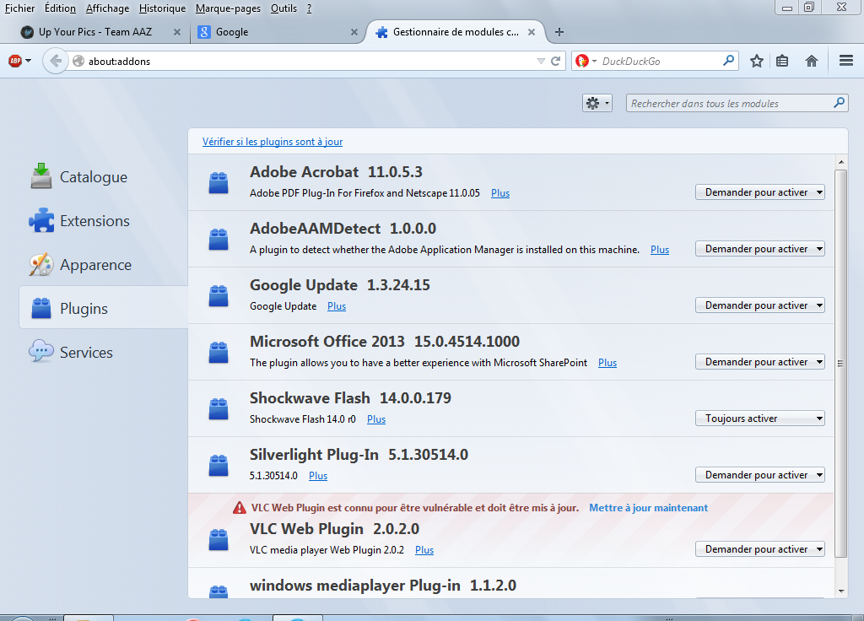Click the Microsoft Office 2013 plugin icon
Image resolution: width=864 pixels, height=621 pixels.
219,352
